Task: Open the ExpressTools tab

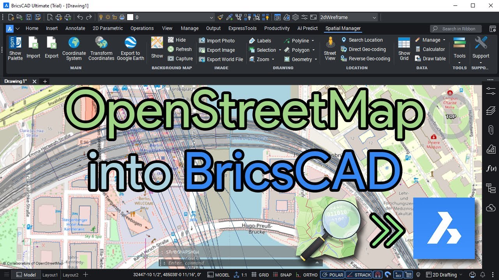Action: [242, 28]
